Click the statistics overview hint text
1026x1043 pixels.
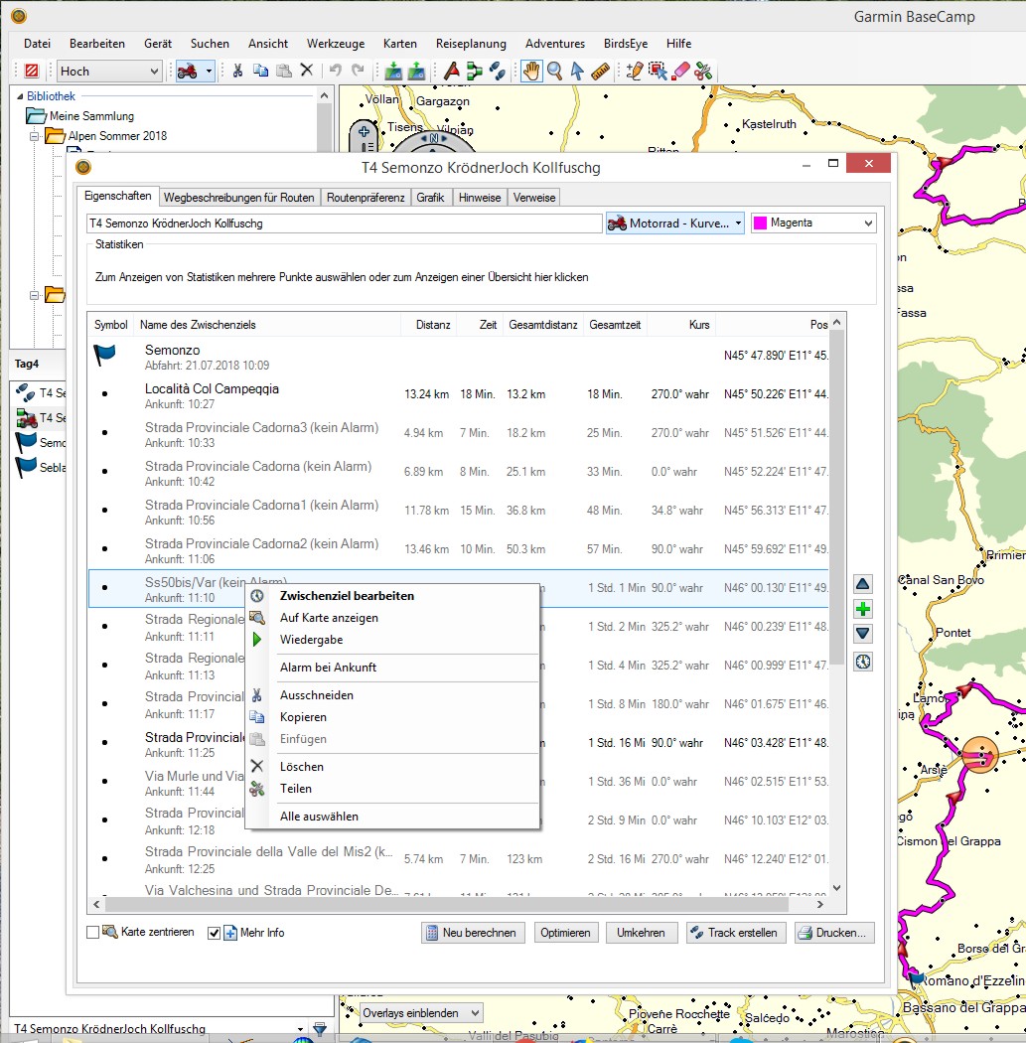point(342,277)
